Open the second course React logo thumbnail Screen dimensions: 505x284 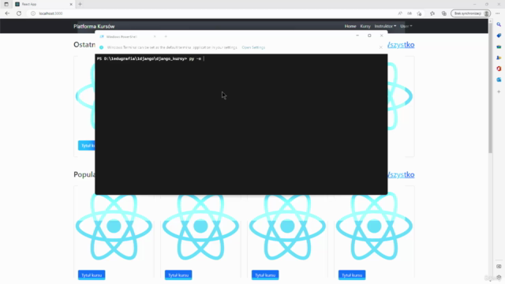(200, 227)
